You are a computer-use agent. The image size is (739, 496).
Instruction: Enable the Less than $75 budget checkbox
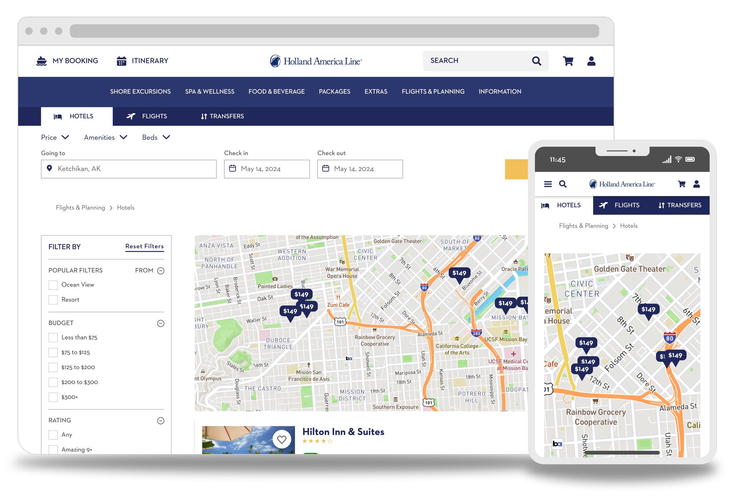point(53,338)
